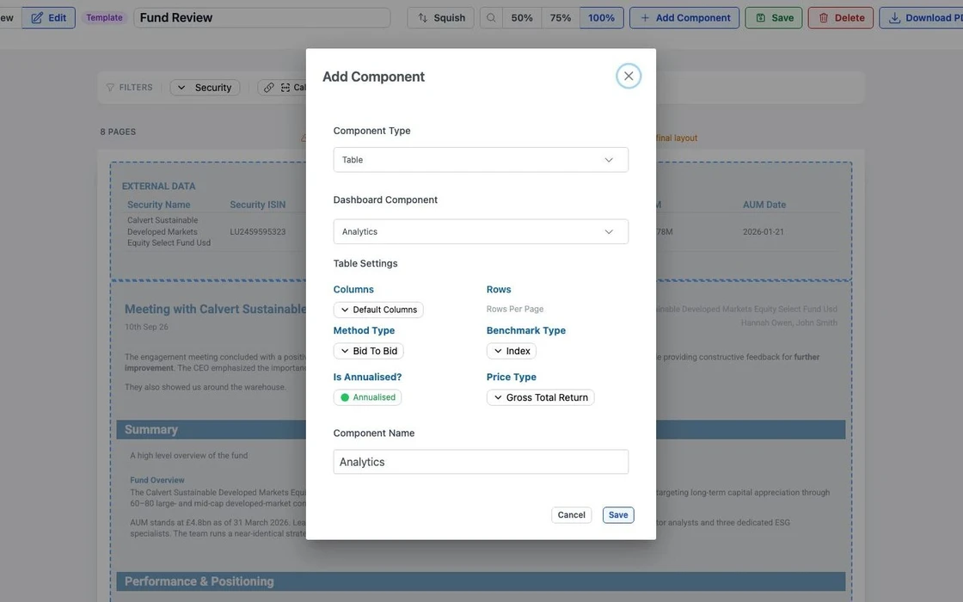Click the plus icon on Add Component

(645, 18)
